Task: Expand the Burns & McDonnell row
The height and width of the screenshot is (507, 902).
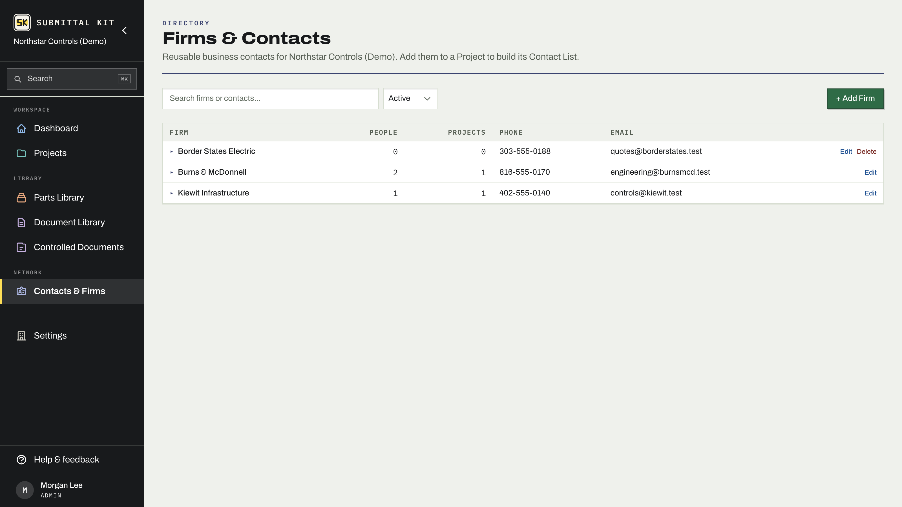Action: [172, 172]
